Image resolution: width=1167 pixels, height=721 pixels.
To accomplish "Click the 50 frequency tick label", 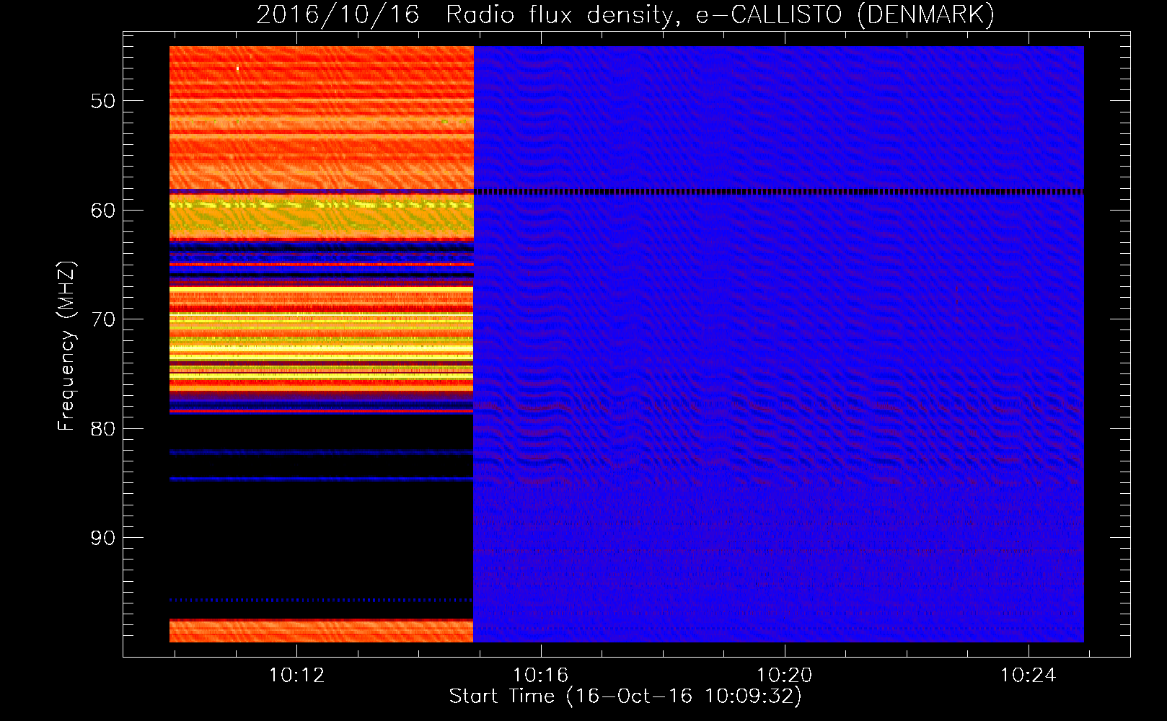I will [x=103, y=101].
